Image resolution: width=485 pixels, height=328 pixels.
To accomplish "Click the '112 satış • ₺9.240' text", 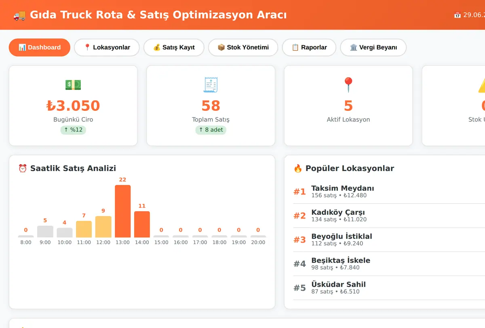I will pos(337,243).
